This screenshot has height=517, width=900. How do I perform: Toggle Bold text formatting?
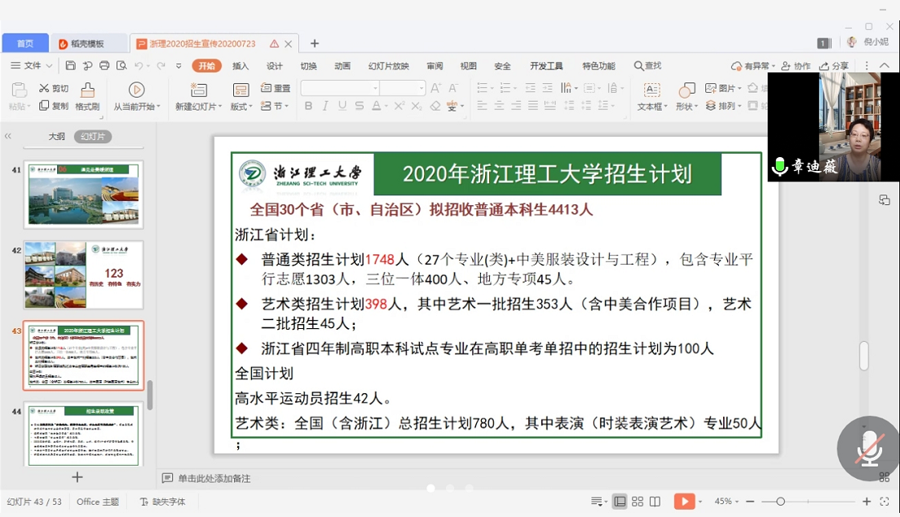coord(308,106)
